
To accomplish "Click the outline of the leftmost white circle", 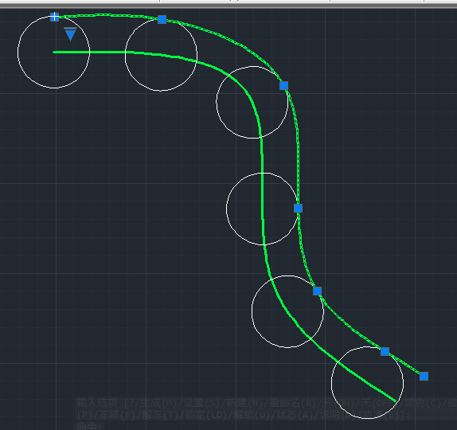I will pos(18,53).
